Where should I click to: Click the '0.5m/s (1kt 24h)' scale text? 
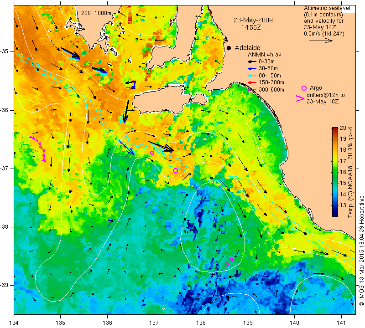(x=324, y=34)
